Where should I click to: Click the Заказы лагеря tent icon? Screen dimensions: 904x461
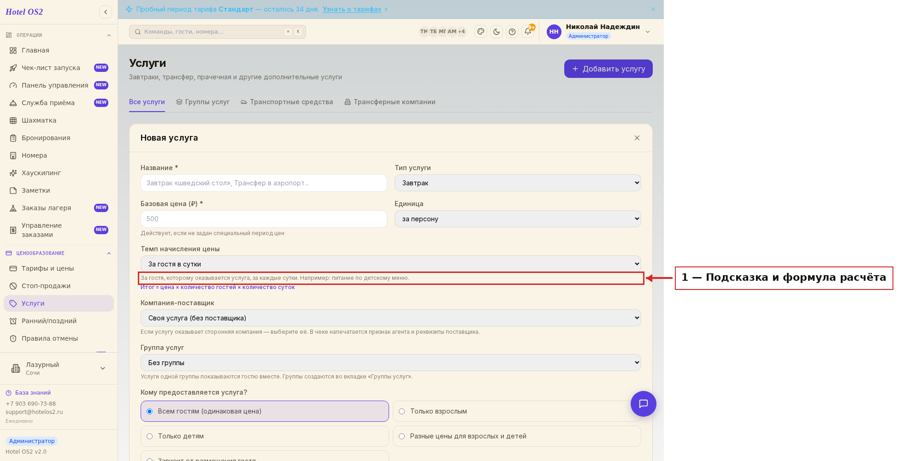[x=13, y=208]
